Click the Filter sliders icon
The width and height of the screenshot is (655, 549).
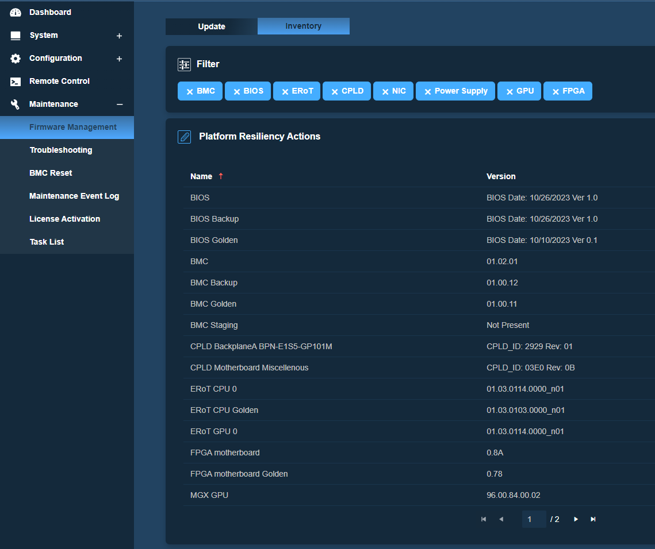(x=184, y=64)
